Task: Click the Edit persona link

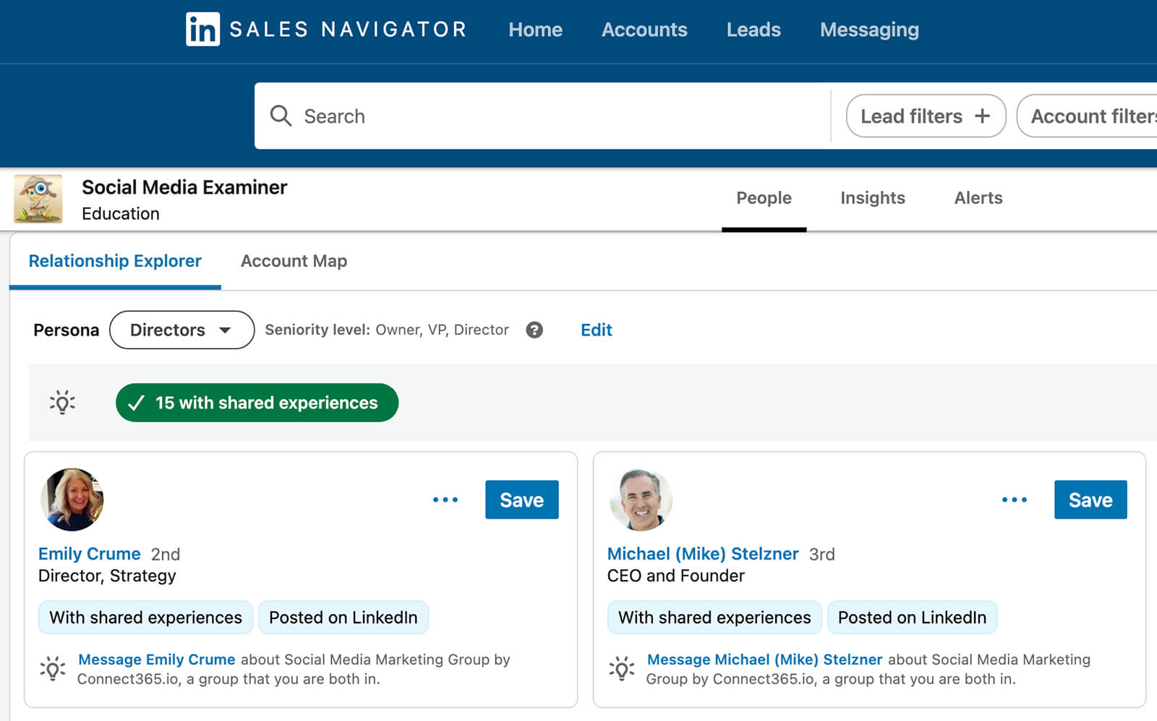Action: coord(596,330)
